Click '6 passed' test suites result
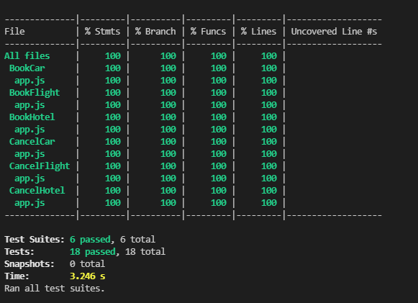The image size is (418, 303). 90,240
